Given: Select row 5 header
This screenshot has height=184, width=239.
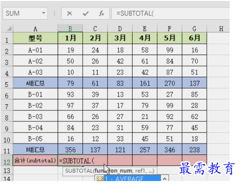Looking at the screenshot, I should point(6,83).
